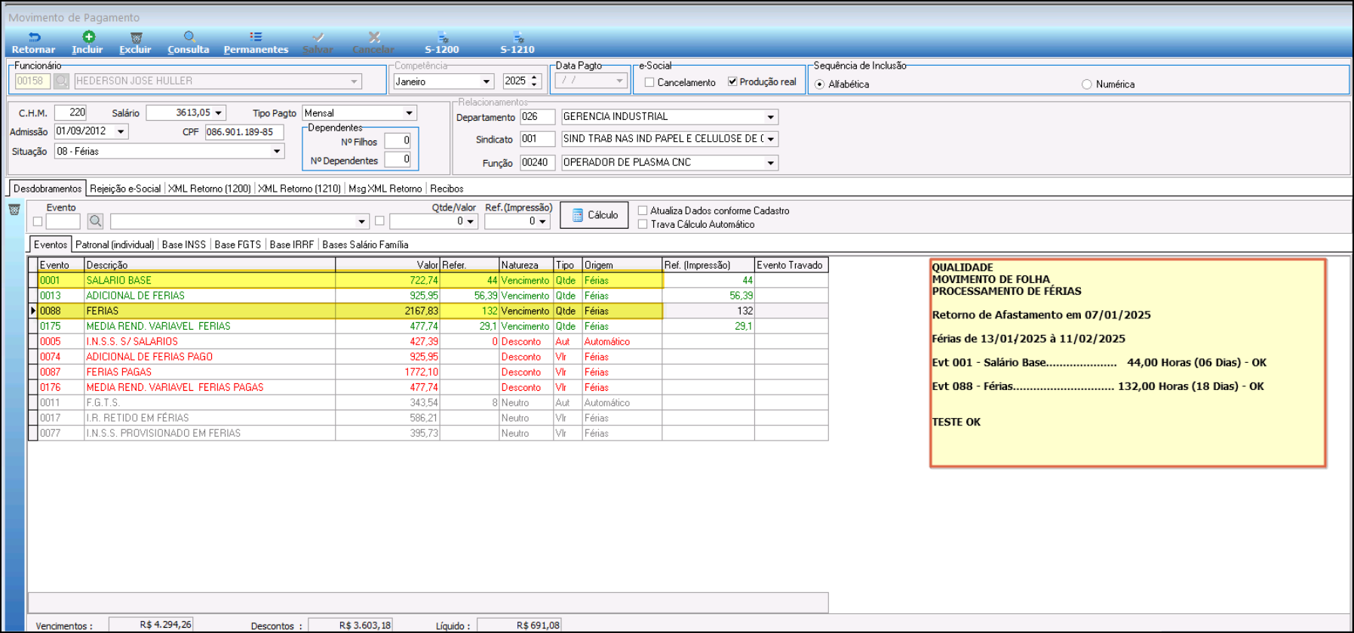
Task: Open the Admissão date dropdown
Action: (x=121, y=131)
